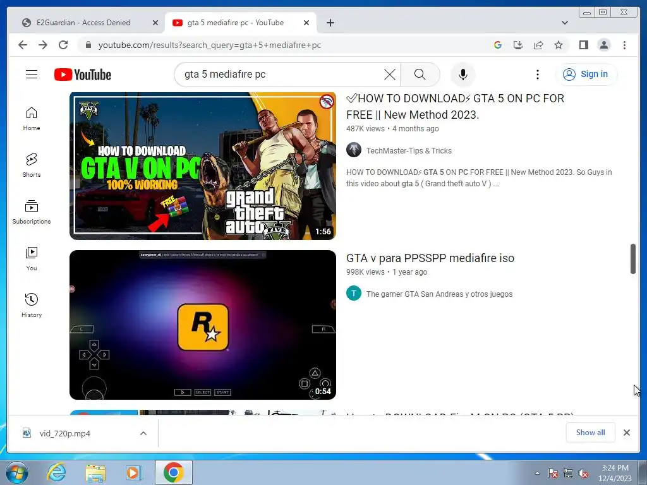View site info via the padlock icon
The image size is (647, 485).
pyautogui.click(x=88, y=45)
